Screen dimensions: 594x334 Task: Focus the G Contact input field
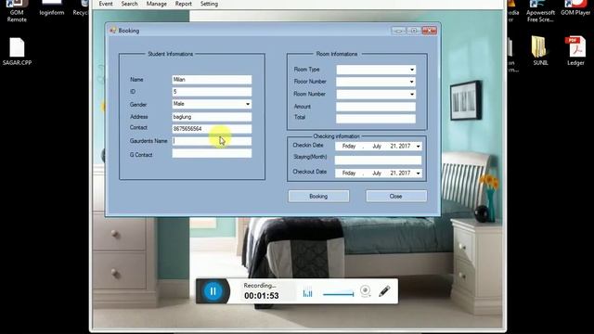coord(212,153)
